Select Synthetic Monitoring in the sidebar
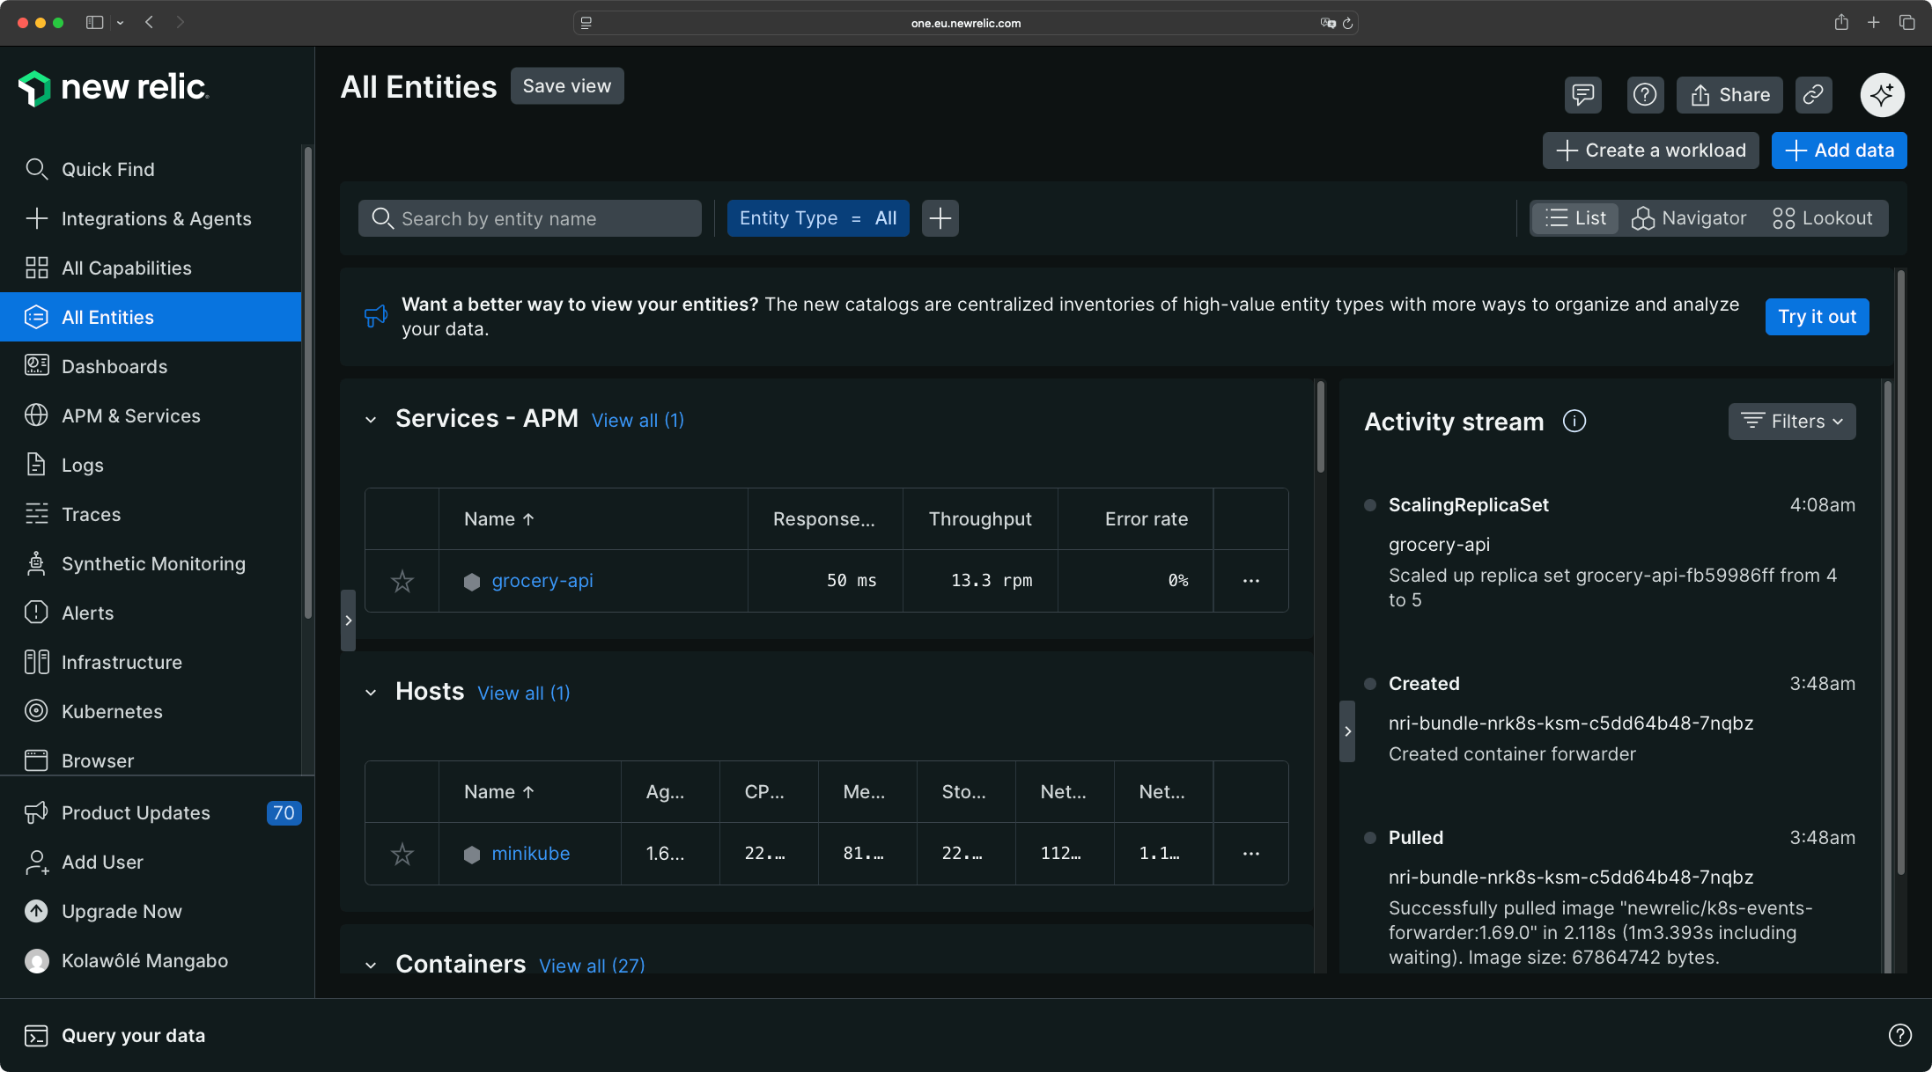This screenshot has width=1932, height=1072. tap(153, 563)
